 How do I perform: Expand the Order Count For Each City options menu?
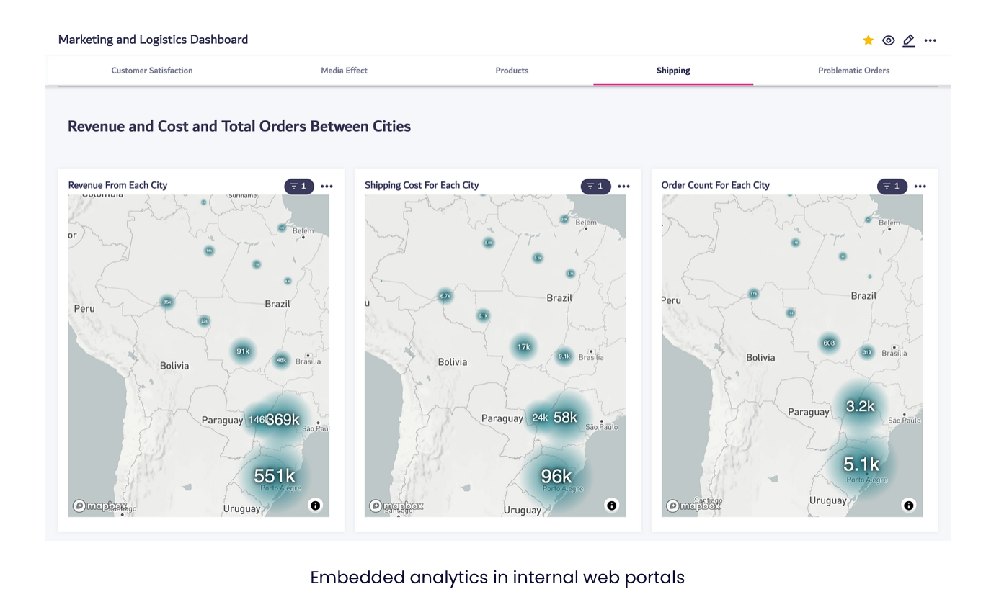920,187
